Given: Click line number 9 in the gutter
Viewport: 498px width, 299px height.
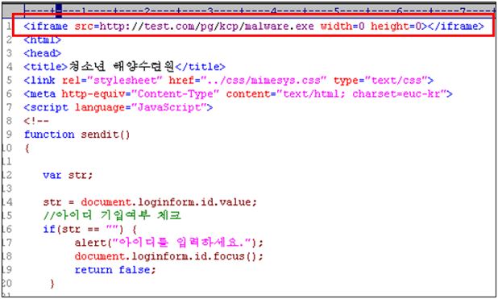Looking at the screenshot, I should [9, 135].
